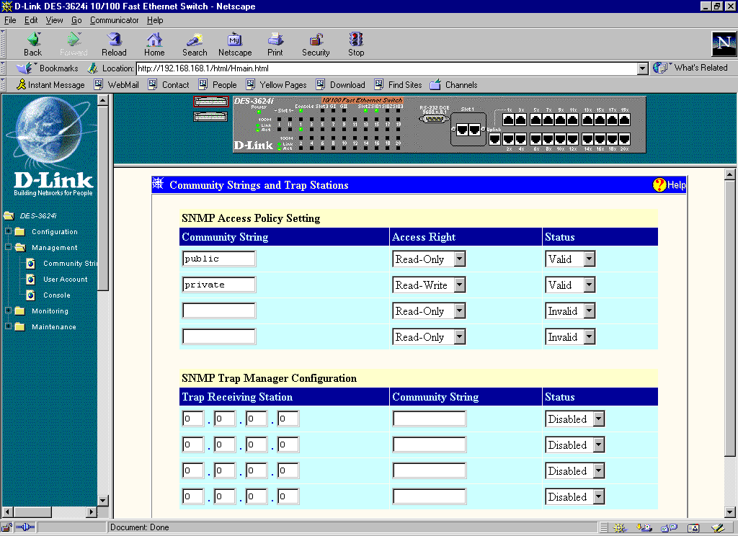Click the Print toolbar icon
The height and width of the screenshot is (536, 738).
click(275, 40)
